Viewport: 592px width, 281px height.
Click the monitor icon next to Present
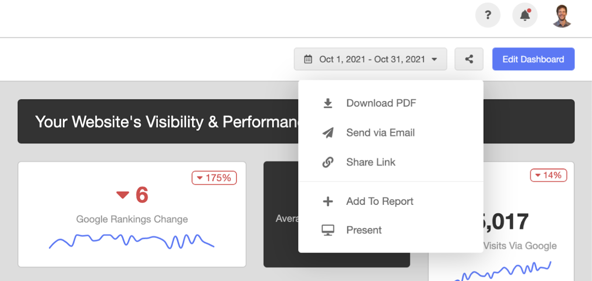pyautogui.click(x=327, y=230)
